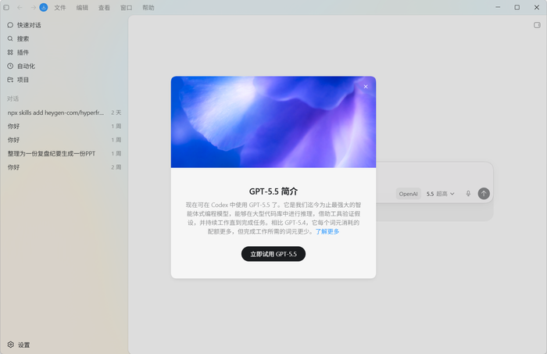Click the GPT-5.5 banner image
547x354 pixels.
click(x=273, y=122)
